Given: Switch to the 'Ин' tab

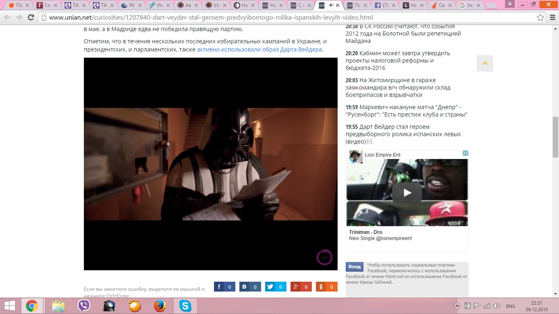Looking at the screenshot, I should (159, 5).
